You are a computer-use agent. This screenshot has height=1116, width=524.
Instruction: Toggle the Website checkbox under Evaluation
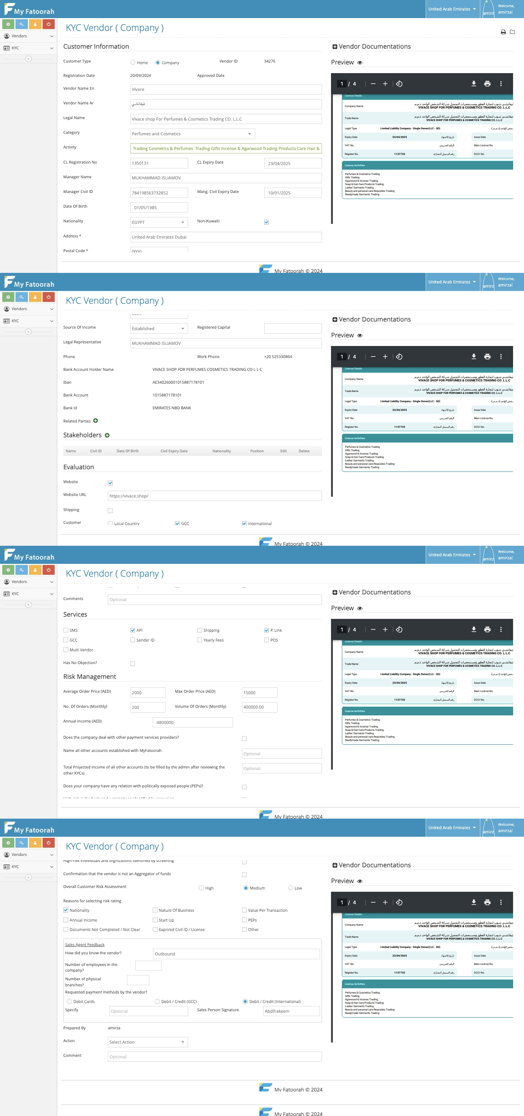pyautogui.click(x=110, y=482)
